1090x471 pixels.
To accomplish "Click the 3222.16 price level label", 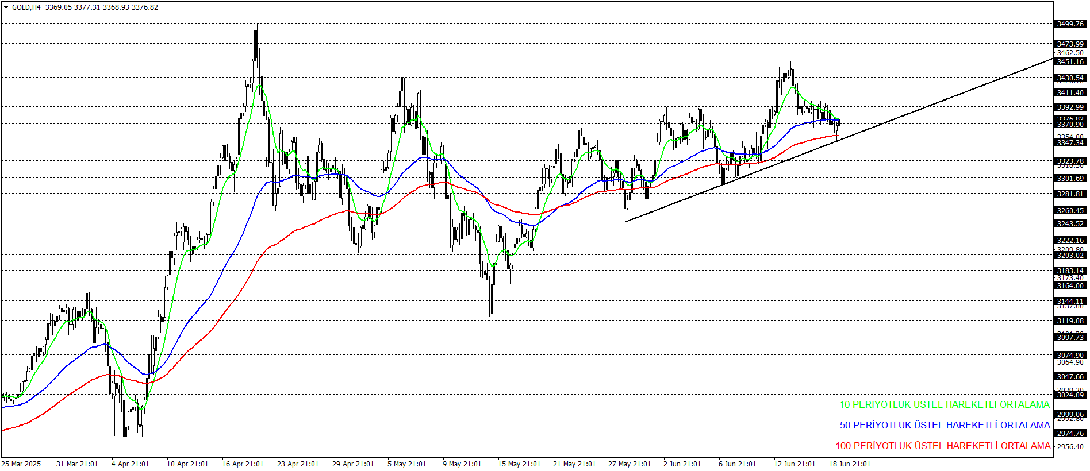I will click(1070, 240).
